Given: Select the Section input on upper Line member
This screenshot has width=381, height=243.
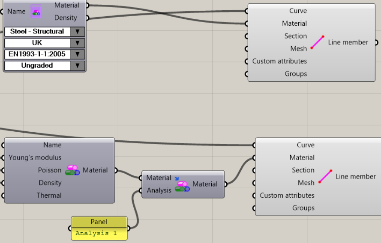Looking at the screenshot, I should click(x=247, y=36).
